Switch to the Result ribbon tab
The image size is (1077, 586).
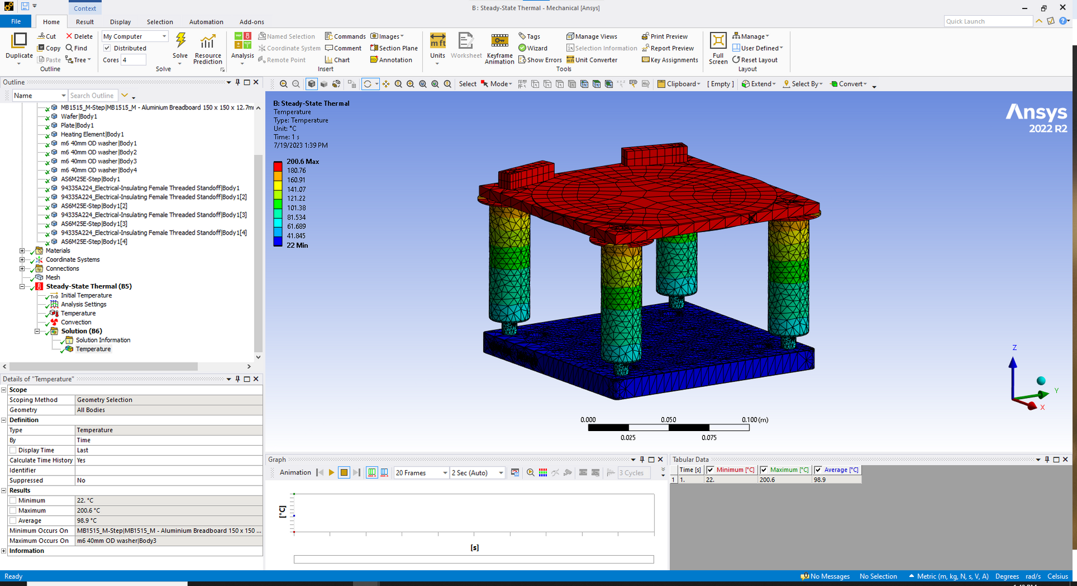(x=85, y=22)
